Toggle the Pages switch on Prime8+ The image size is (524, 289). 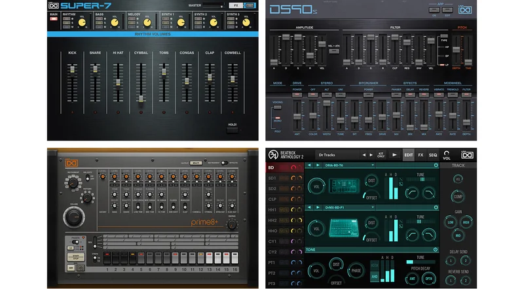point(75,243)
